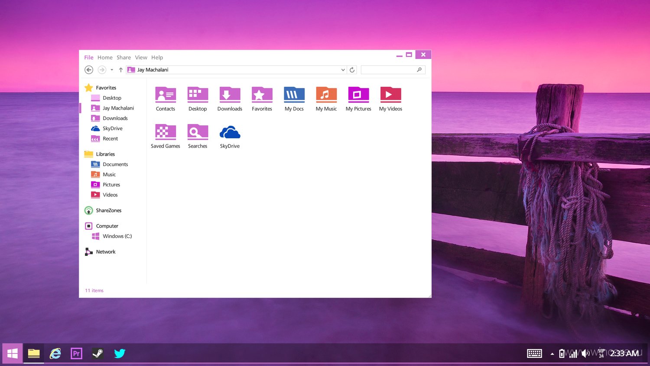
Task: Open the Searches folder icon
Action: (198, 132)
